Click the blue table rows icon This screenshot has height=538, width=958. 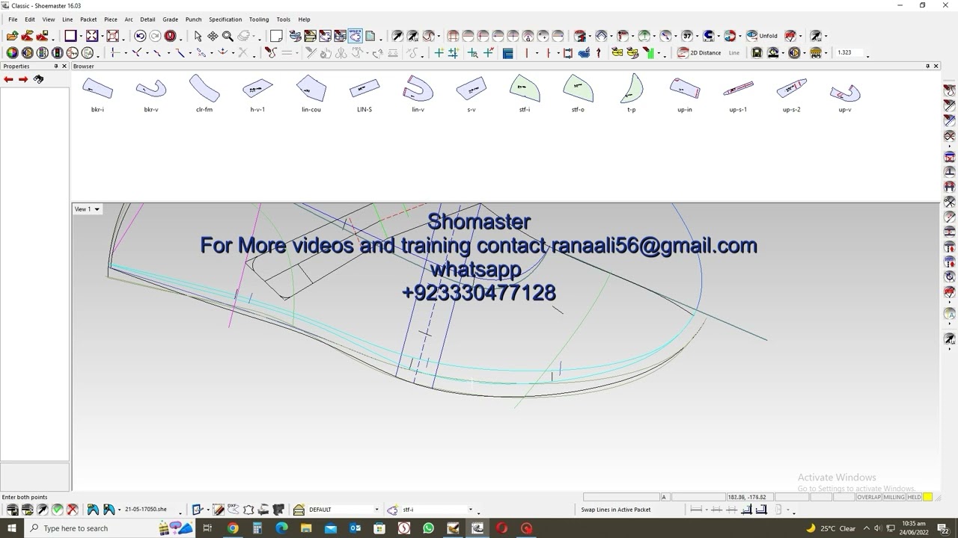(x=508, y=53)
